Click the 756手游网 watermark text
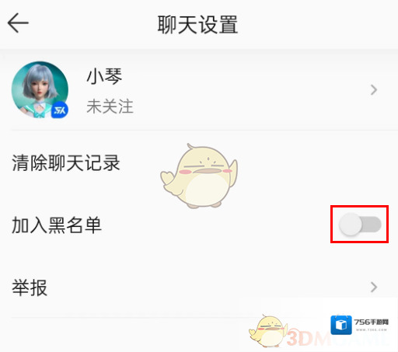 (x=371, y=322)
